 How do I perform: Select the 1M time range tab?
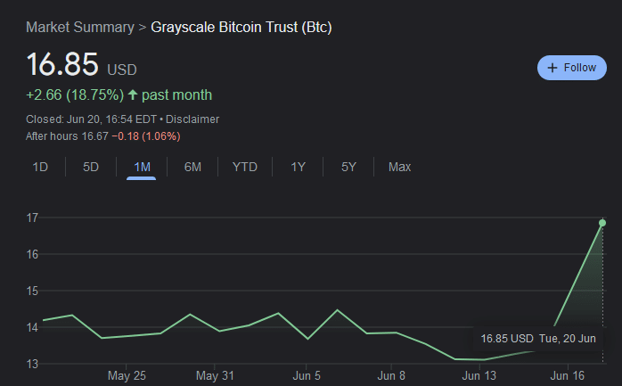point(142,167)
